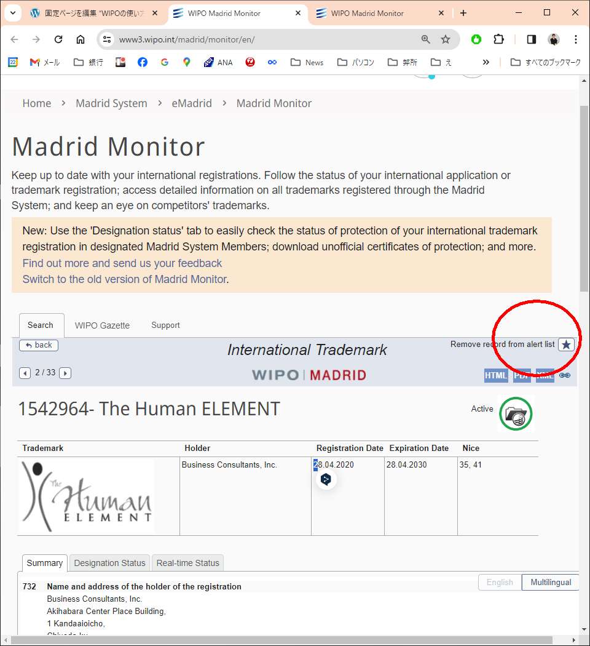Click Switch to the old version of Madrid Monitor
590x646 pixels.
tap(124, 279)
